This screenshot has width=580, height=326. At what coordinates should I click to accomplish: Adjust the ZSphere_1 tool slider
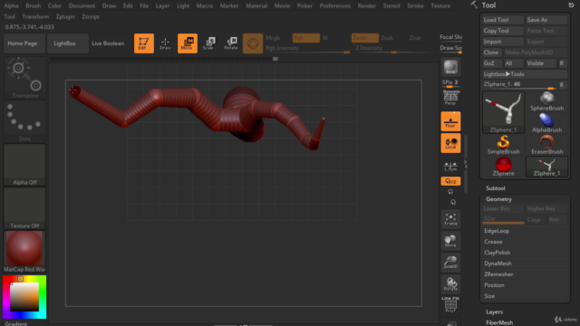tap(519, 84)
